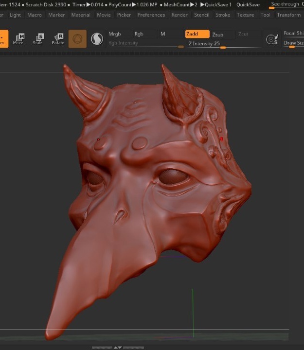Click the half-shaded sphere icon beside Mrgb
Screen dimensions: 304x350
(97, 39)
